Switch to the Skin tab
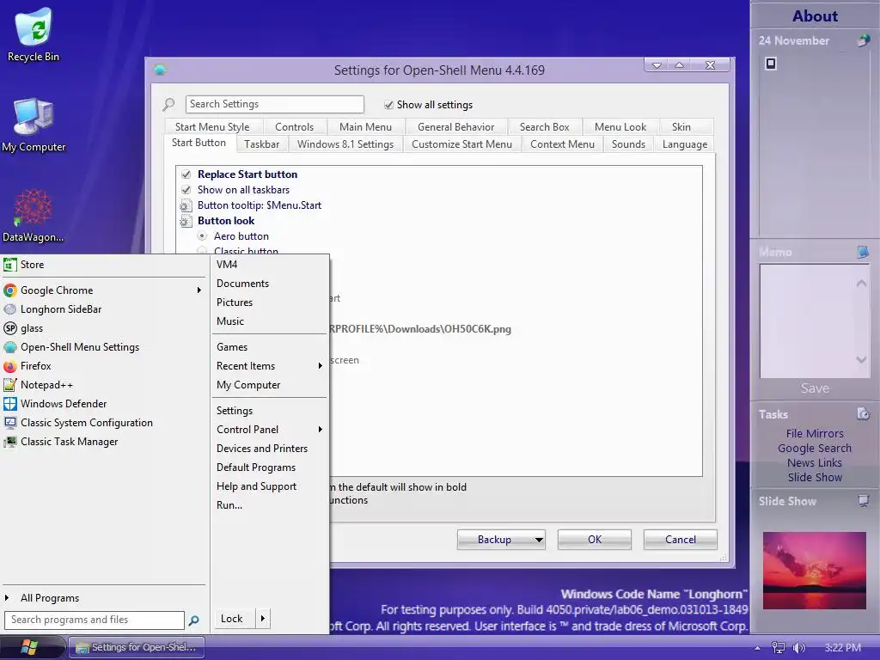Screen dimensions: 880x660 pyautogui.click(x=681, y=127)
